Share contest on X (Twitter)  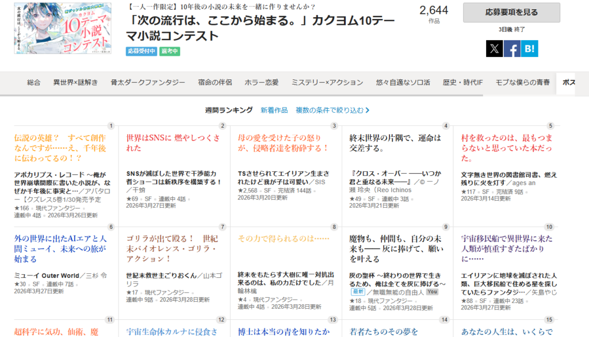pos(494,49)
